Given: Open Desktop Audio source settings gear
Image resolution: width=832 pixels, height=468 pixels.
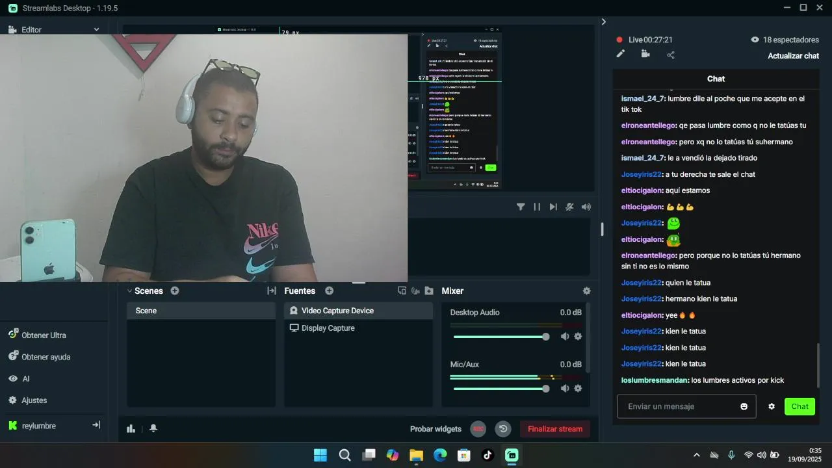Looking at the screenshot, I should pyautogui.click(x=578, y=336).
